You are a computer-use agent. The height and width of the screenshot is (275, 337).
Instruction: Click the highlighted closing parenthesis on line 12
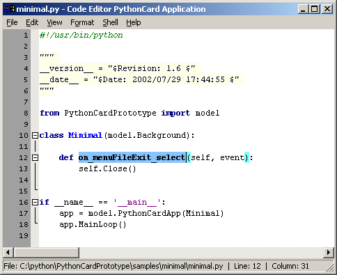point(246,157)
